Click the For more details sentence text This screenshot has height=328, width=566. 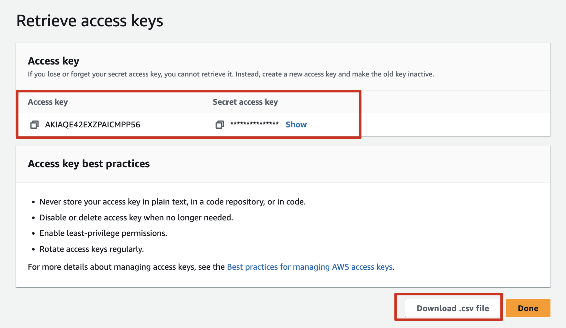pyautogui.click(x=126, y=267)
